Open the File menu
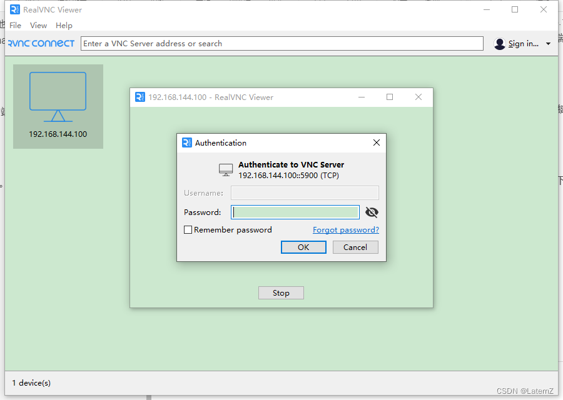 coord(15,26)
